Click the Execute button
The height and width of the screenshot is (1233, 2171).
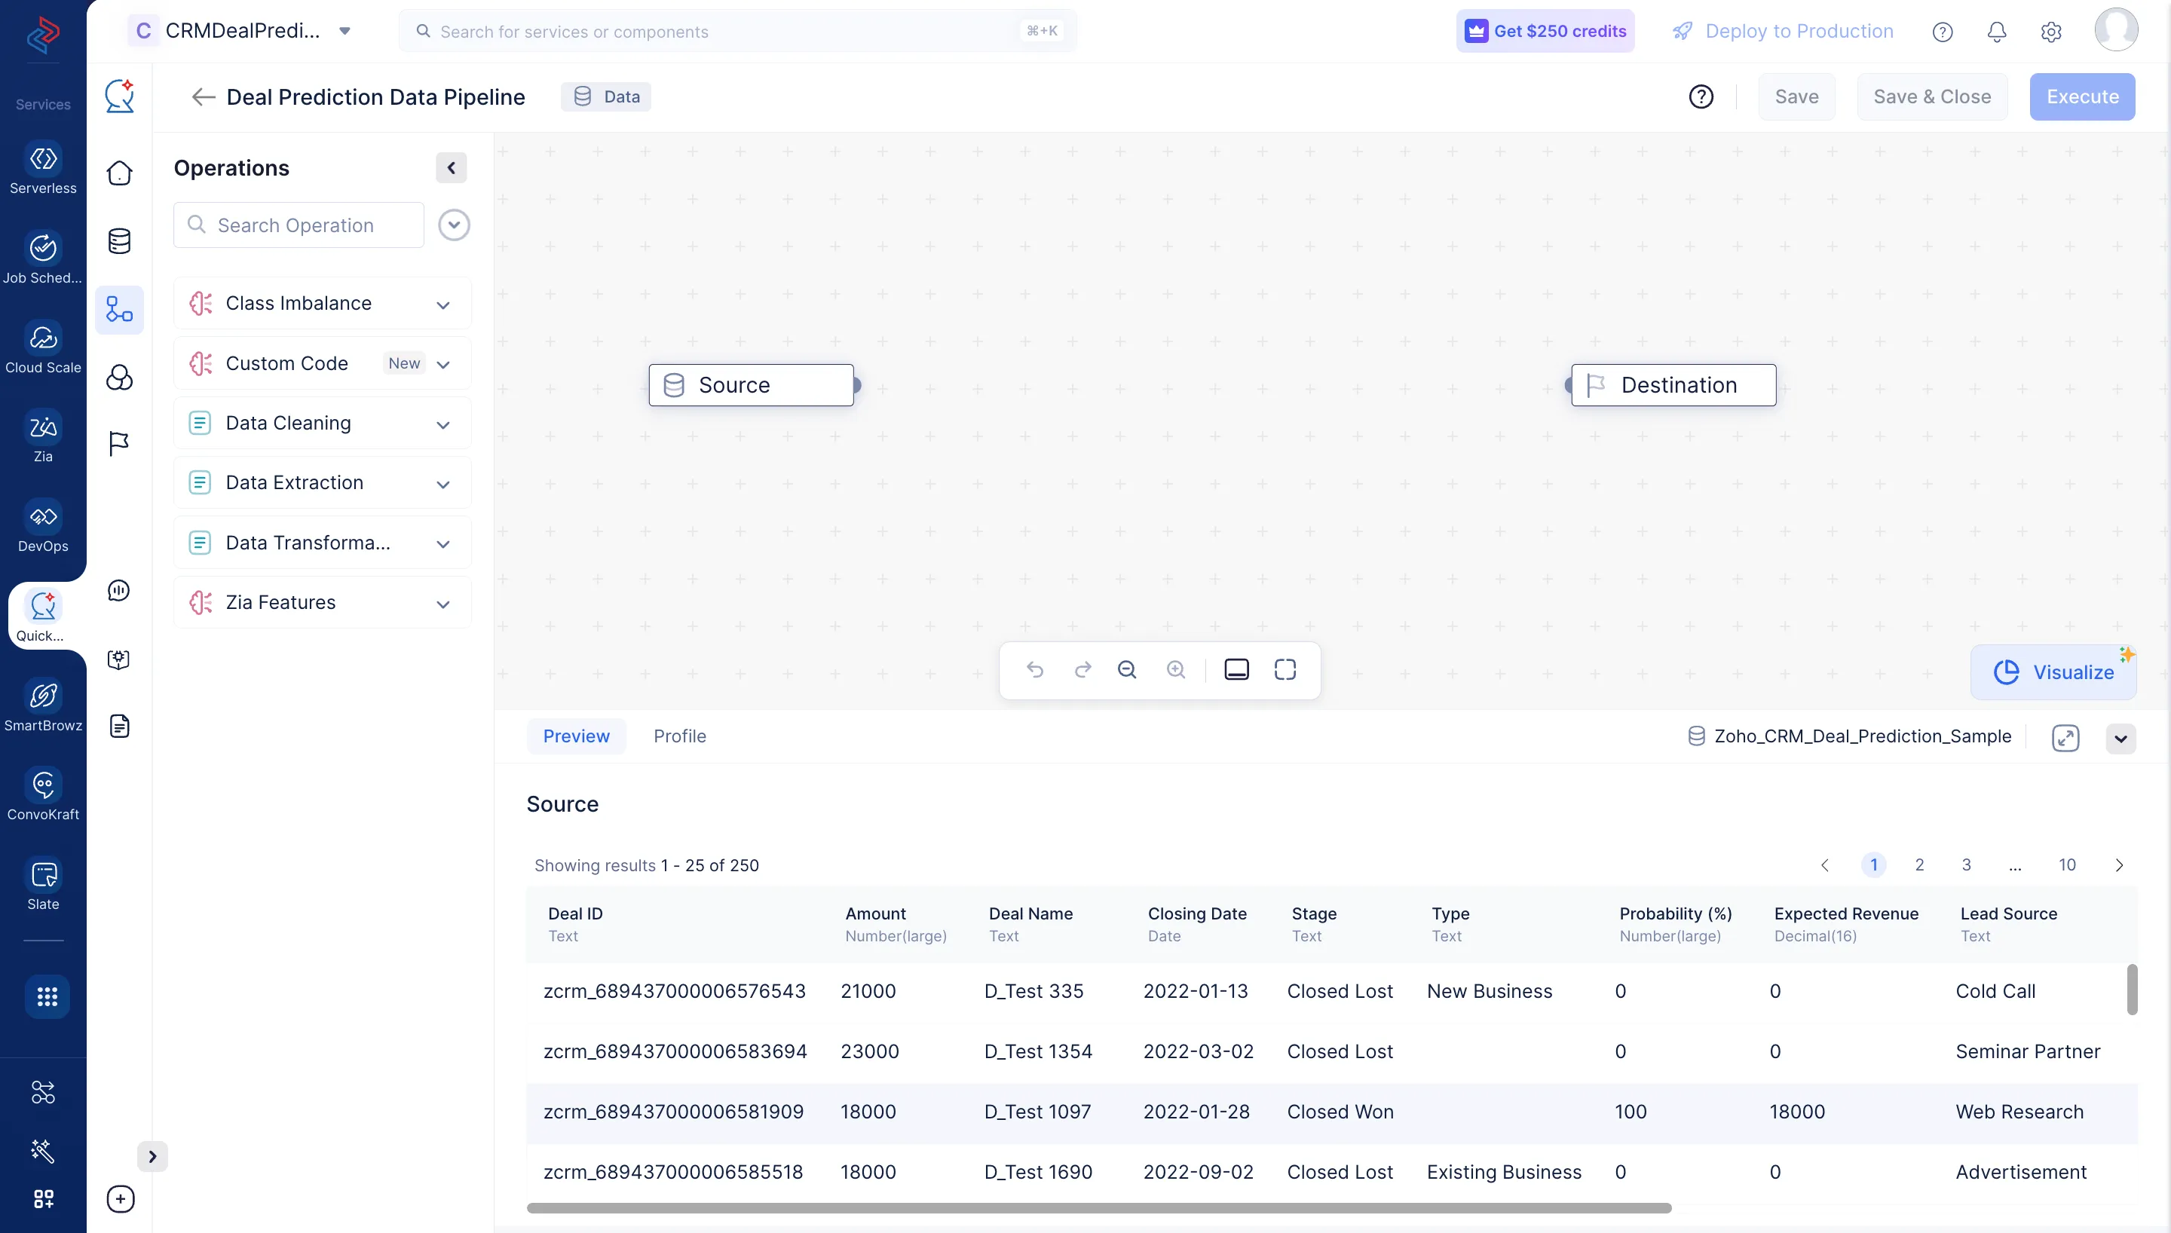point(2081,96)
